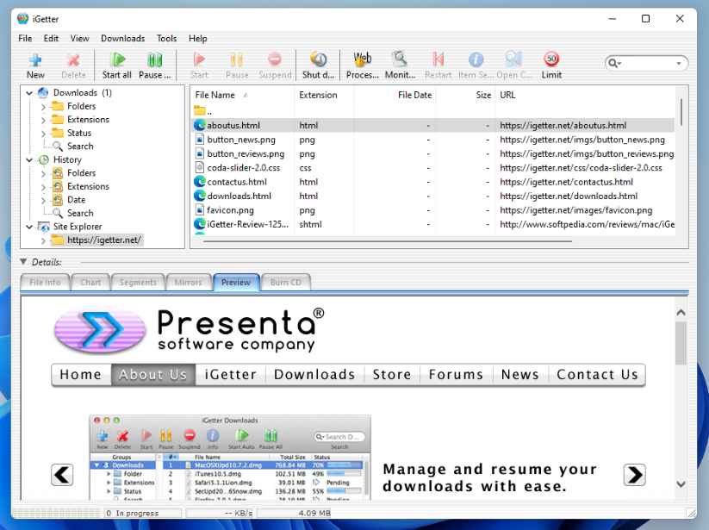Switch to the Mirrors tab
The image size is (709, 530).
(188, 282)
